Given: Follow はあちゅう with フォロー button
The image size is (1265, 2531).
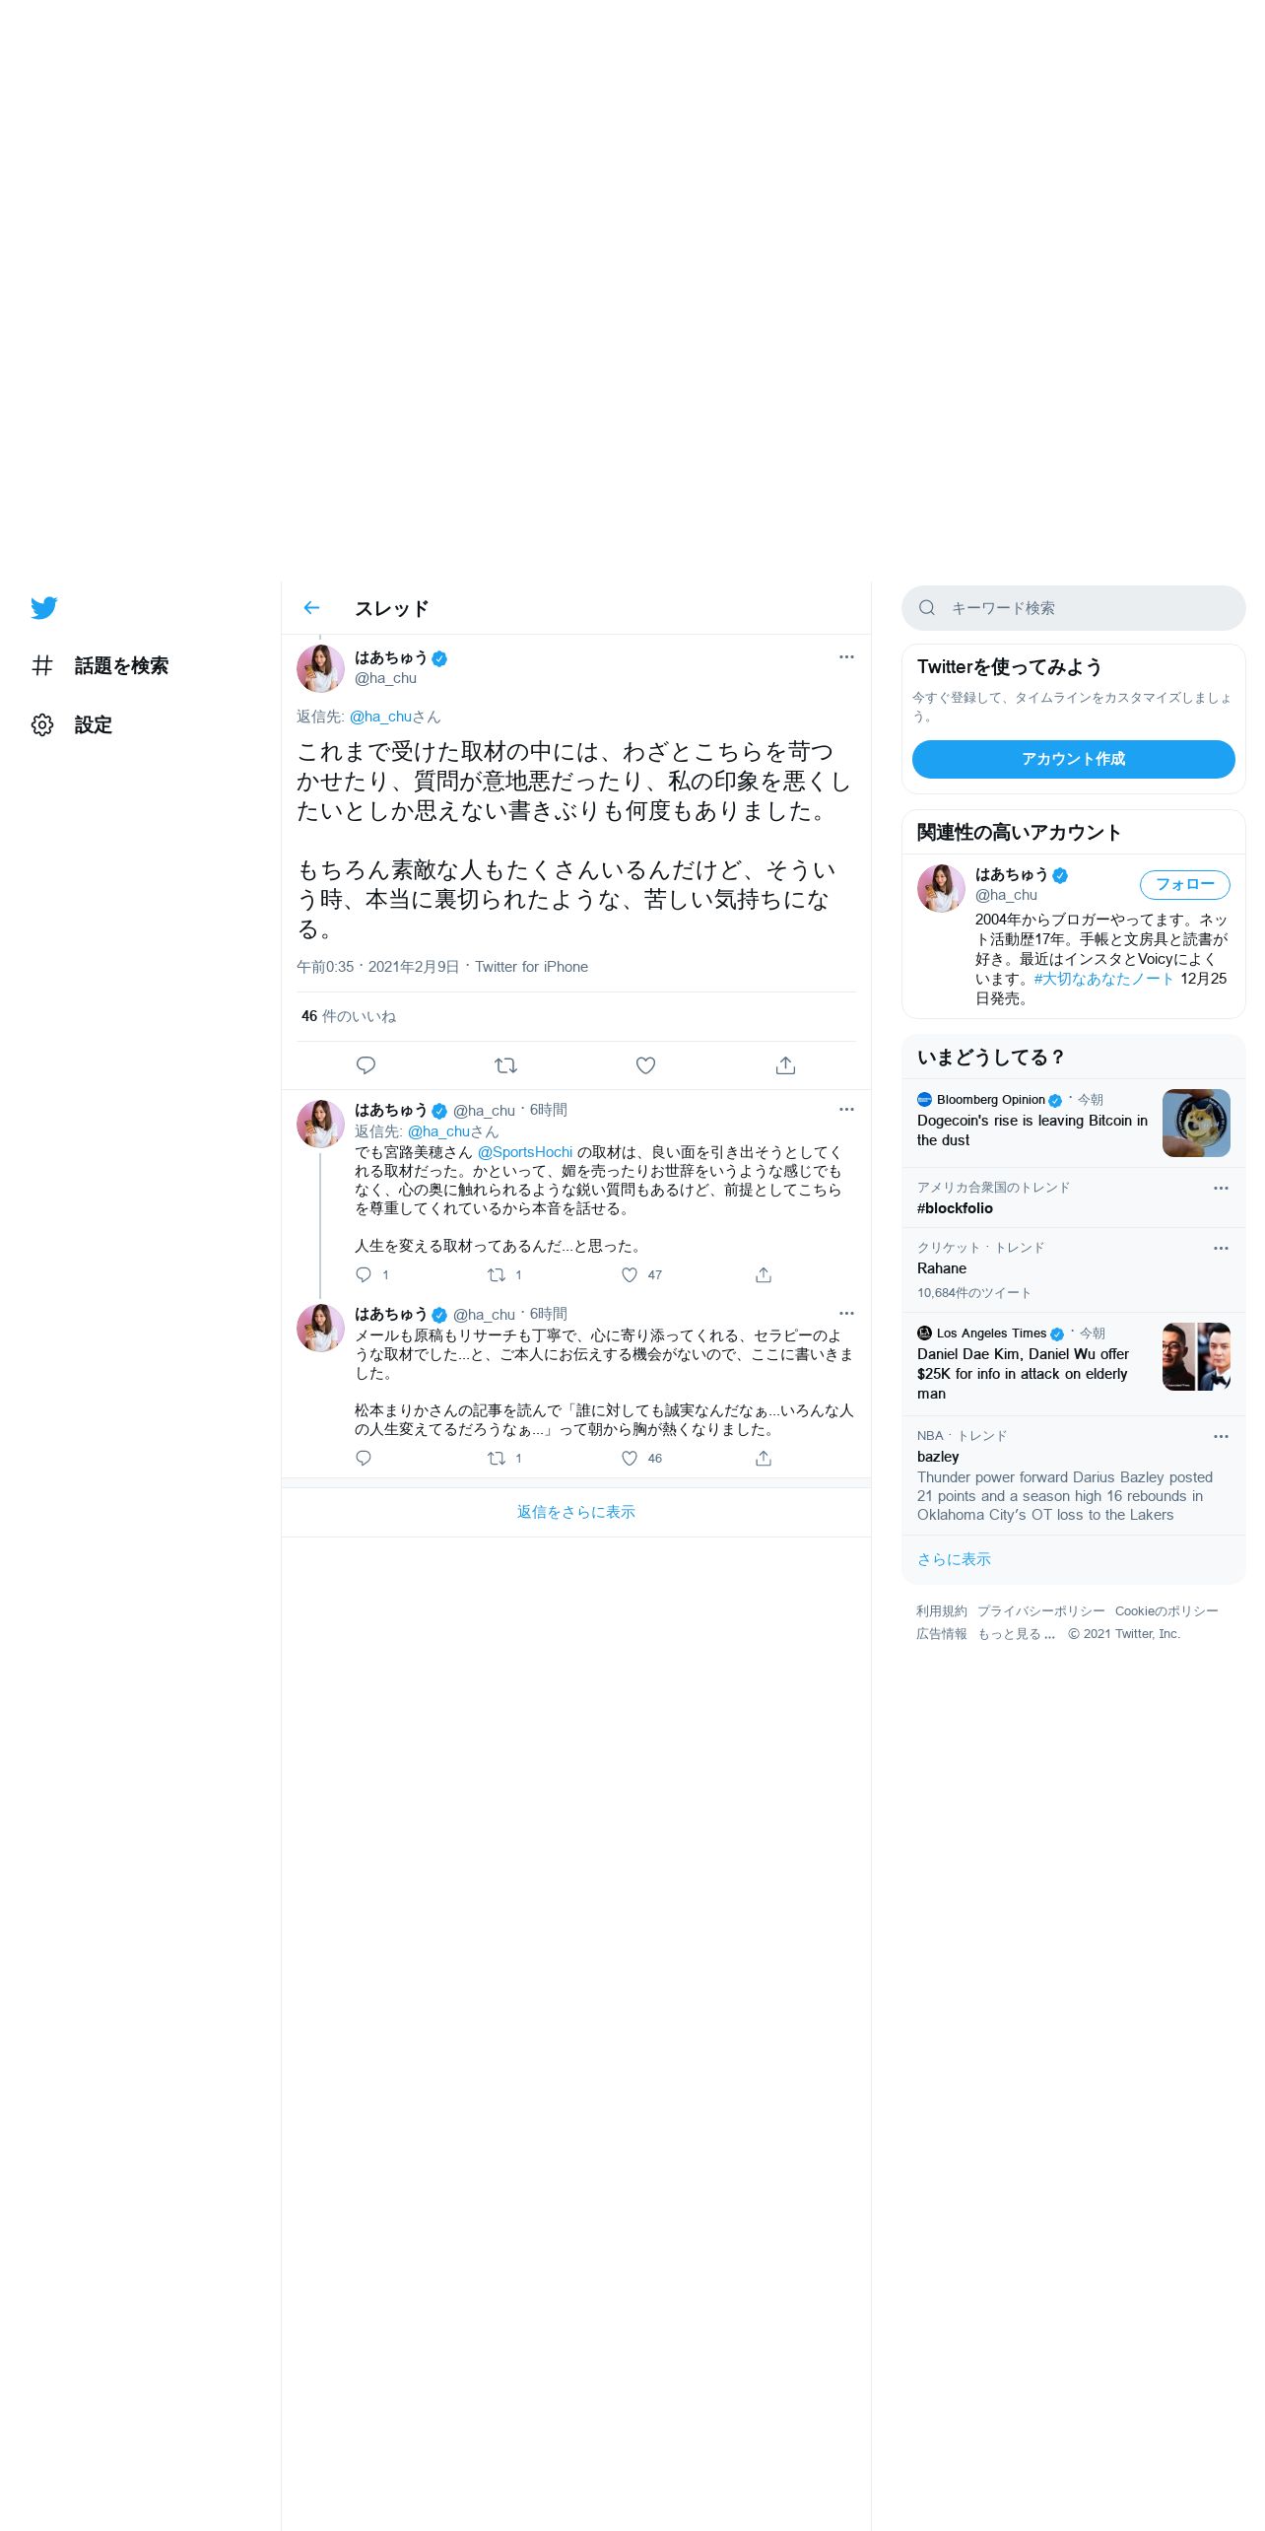Looking at the screenshot, I should 1184,884.
